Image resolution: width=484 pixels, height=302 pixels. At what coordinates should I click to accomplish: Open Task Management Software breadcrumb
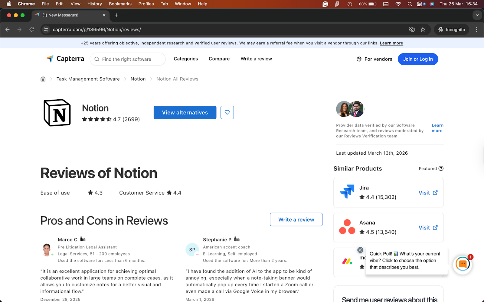[x=88, y=79]
